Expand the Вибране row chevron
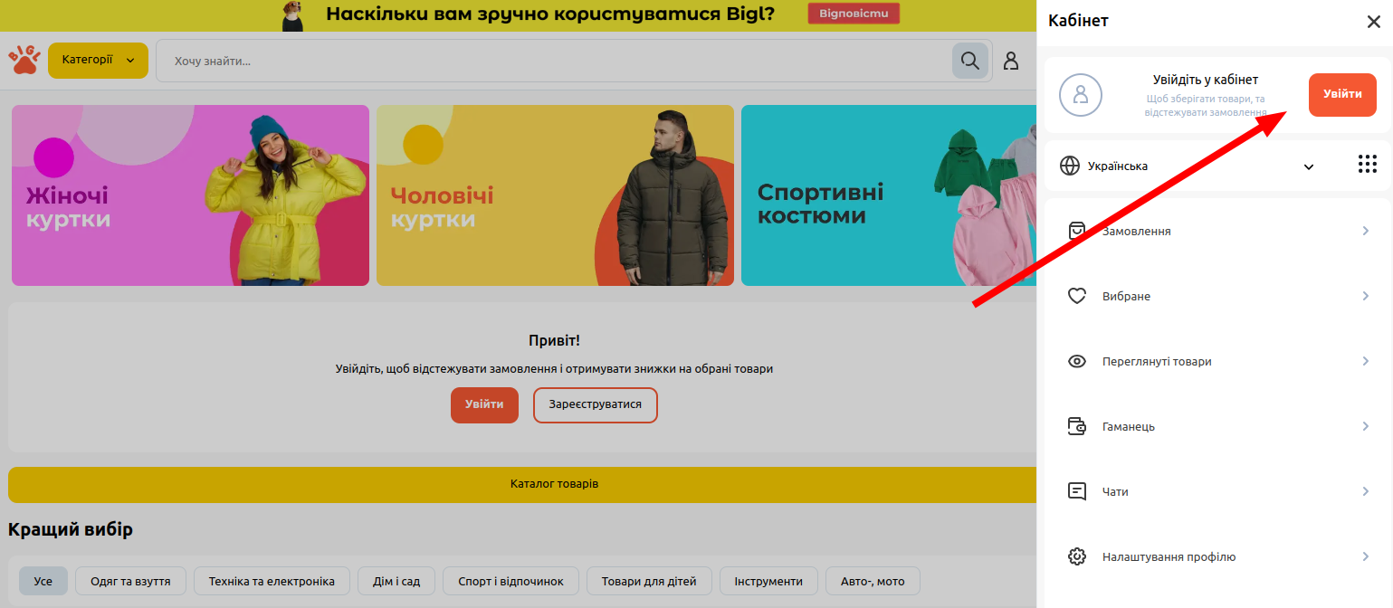The width and height of the screenshot is (1393, 608). click(x=1366, y=296)
